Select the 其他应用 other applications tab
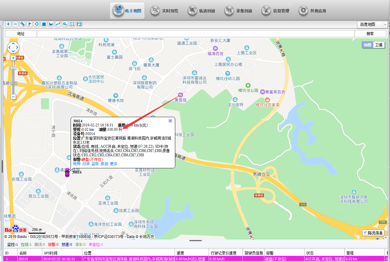Image resolution: width=390 pixels, height=262 pixels. click(x=313, y=10)
